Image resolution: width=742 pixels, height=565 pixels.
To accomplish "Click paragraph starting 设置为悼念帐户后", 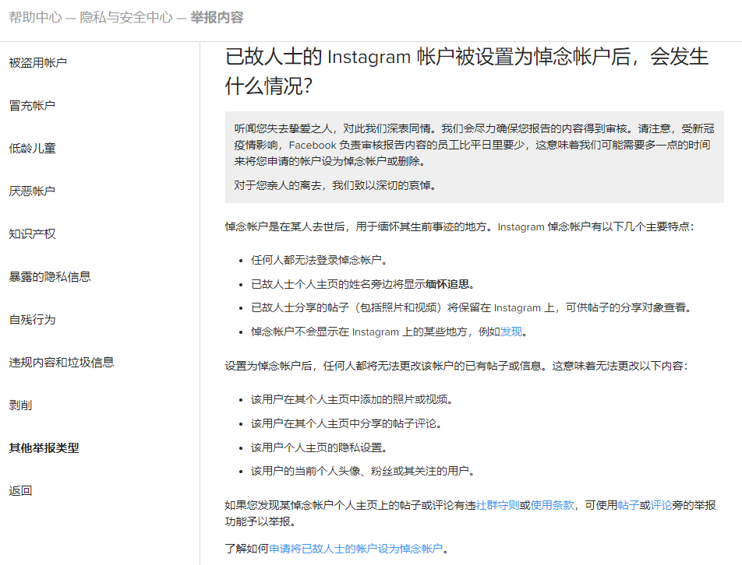I will point(457,366).
